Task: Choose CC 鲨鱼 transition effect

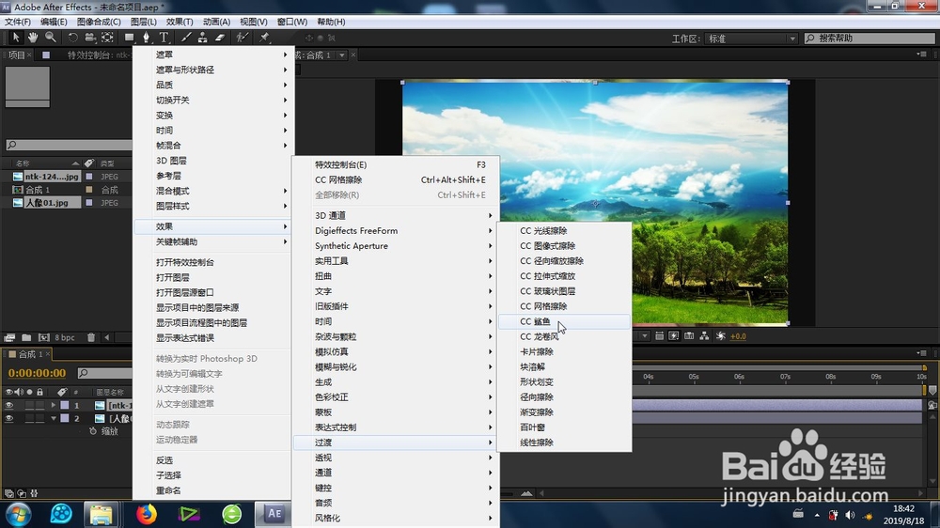Action: (564, 321)
